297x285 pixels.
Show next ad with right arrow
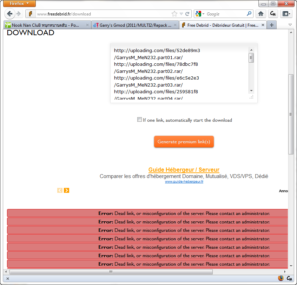pos(66,190)
